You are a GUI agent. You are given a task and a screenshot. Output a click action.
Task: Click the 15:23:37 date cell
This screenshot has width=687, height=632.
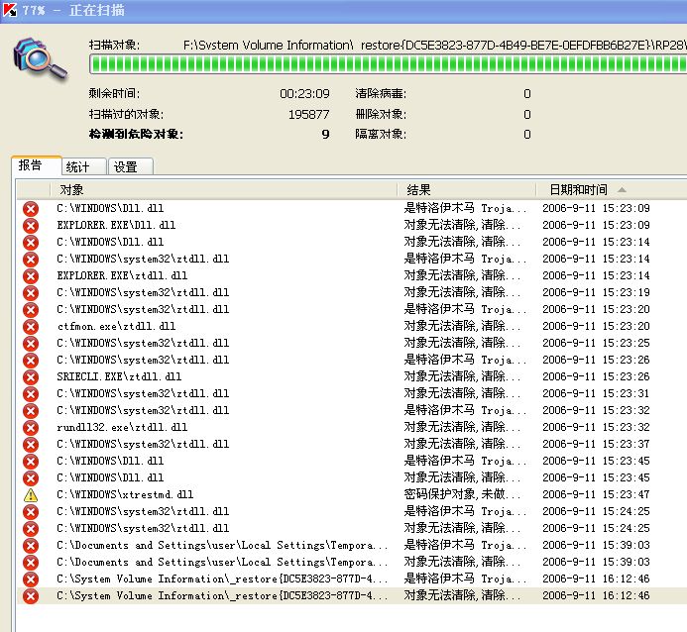point(596,444)
